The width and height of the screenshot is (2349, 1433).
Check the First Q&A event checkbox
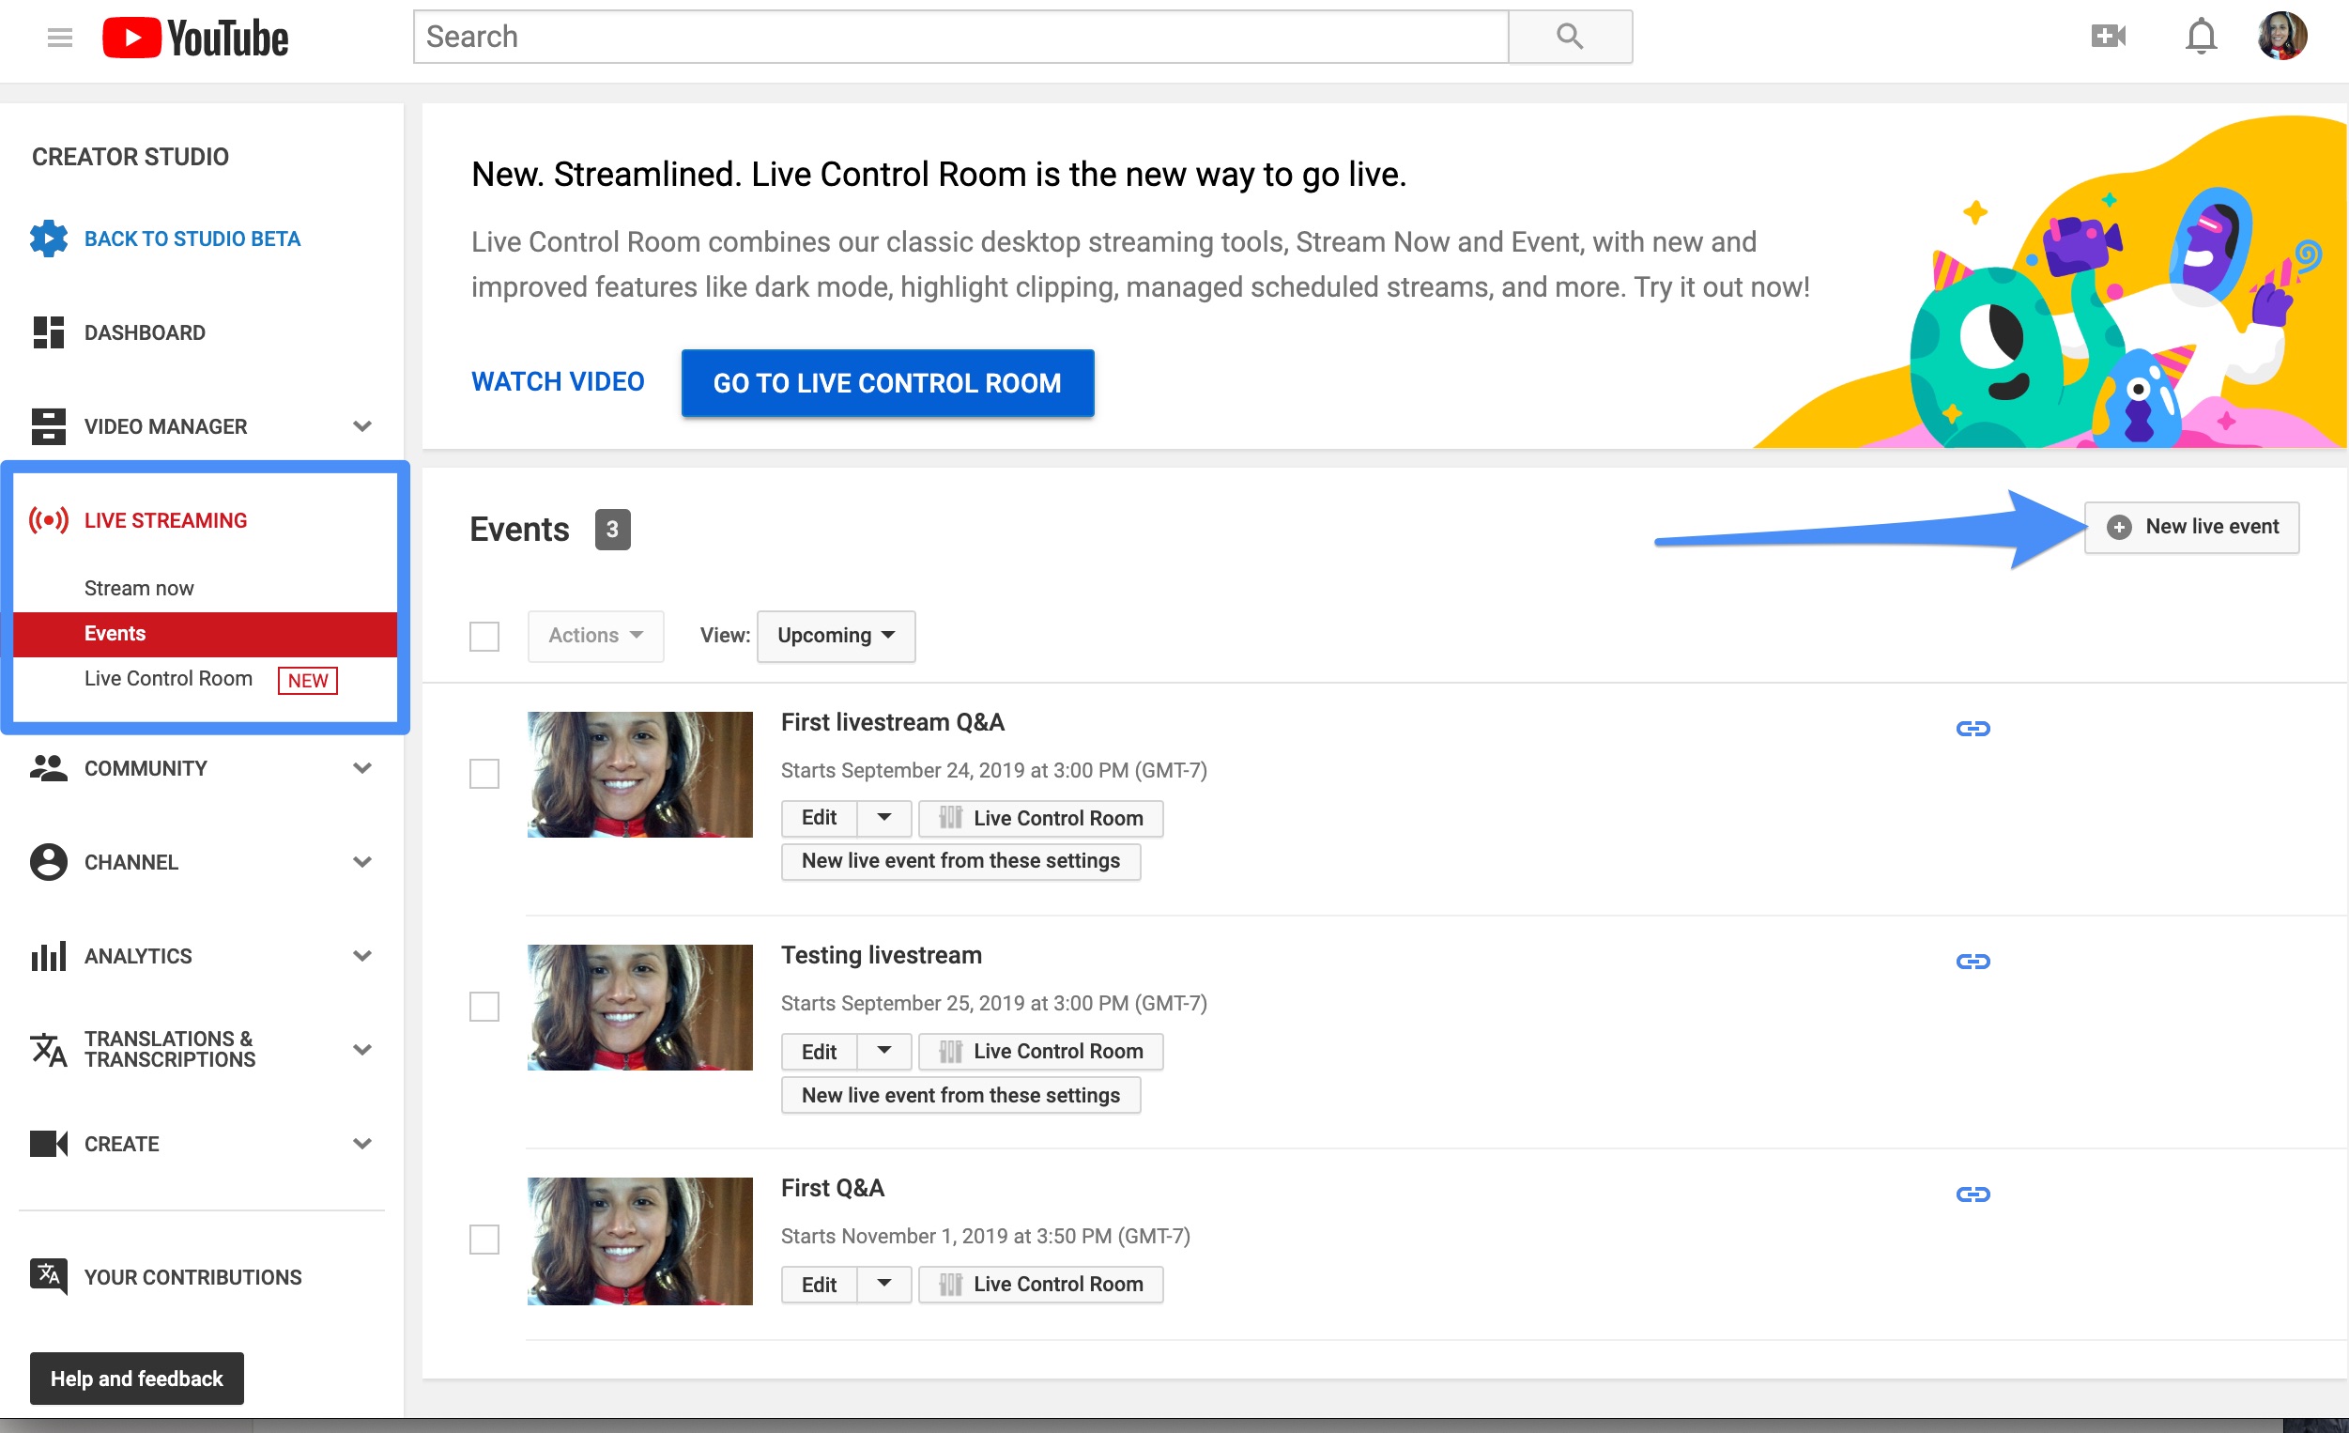coord(484,1240)
